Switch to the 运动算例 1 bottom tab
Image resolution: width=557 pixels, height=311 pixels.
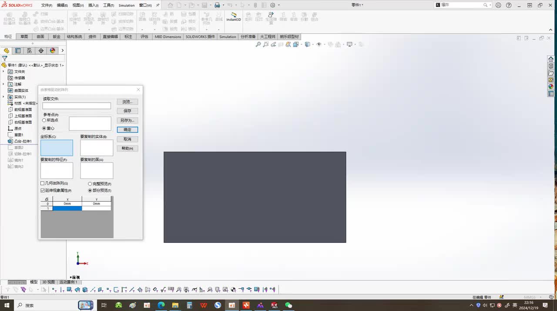(x=68, y=282)
